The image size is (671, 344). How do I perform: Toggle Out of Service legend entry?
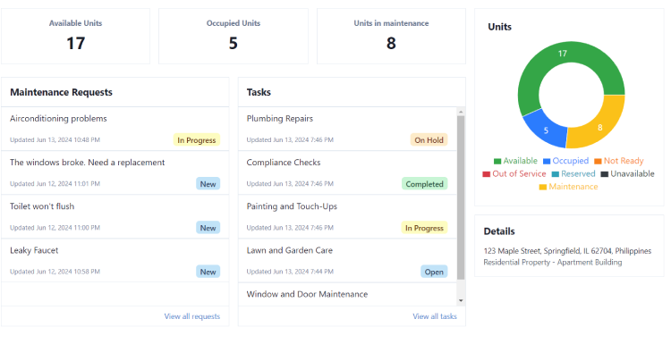[x=514, y=173]
